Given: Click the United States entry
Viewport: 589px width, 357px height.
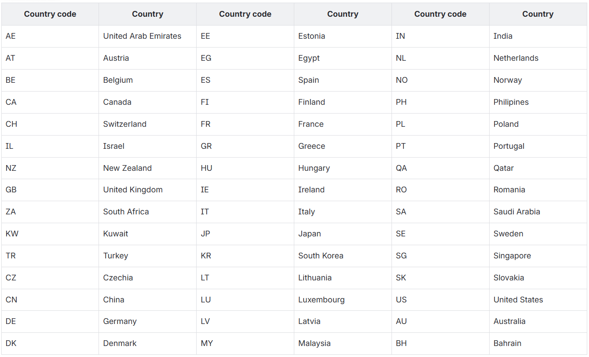Looking at the screenshot, I should 518,300.
